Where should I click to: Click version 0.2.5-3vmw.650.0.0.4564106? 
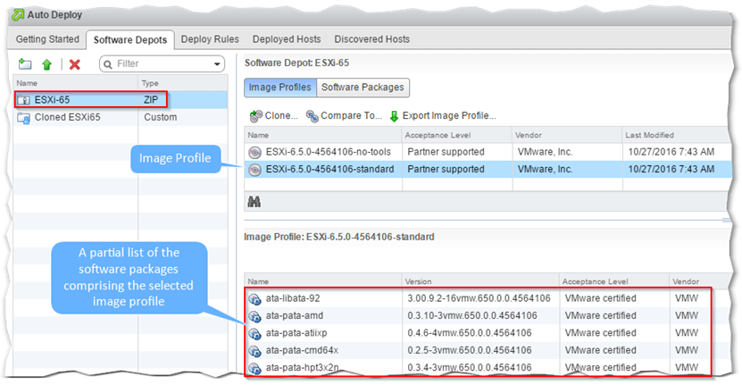tap(470, 350)
